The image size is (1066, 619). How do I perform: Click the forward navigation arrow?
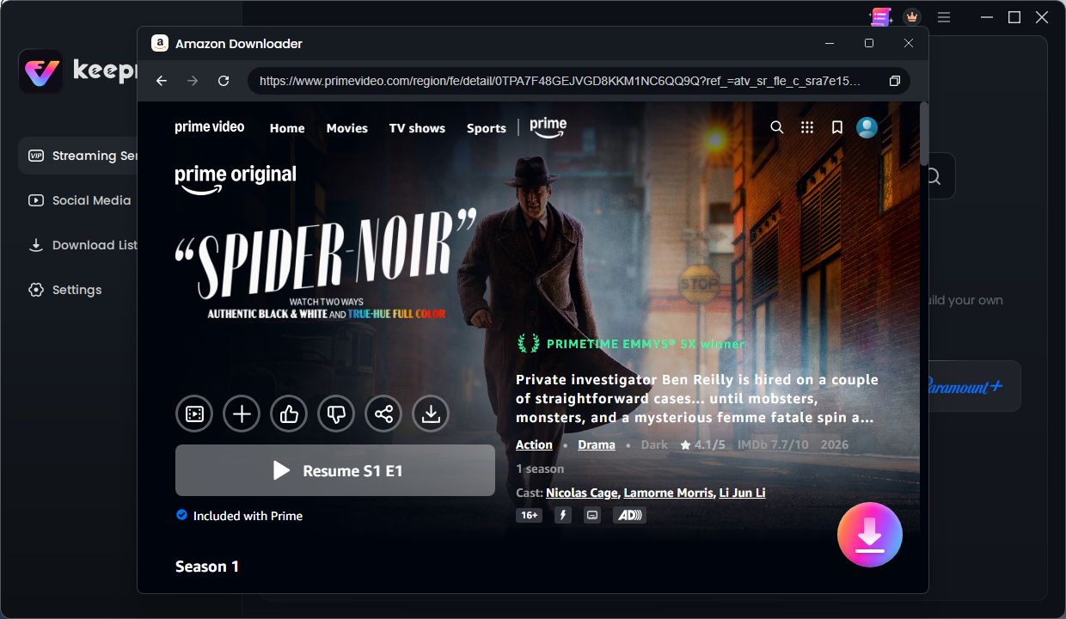click(x=193, y=81)
